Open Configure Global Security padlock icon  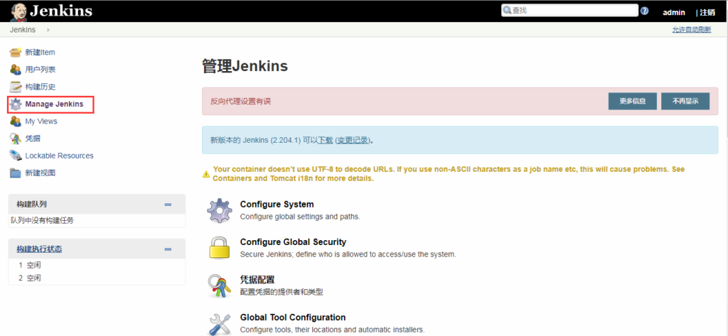point(219,247)
